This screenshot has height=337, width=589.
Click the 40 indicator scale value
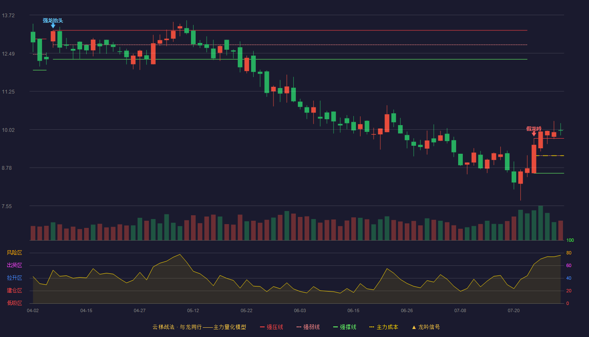pyautogui.click(x=569, y=278)
